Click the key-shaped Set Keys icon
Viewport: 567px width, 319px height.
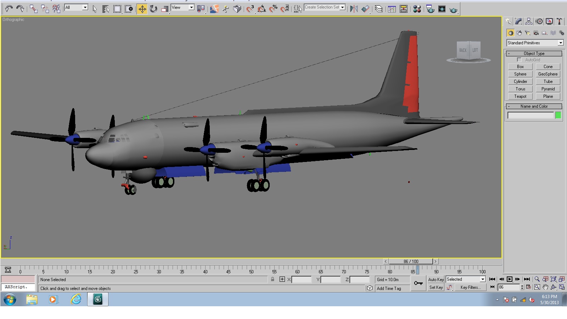[418, 283]
